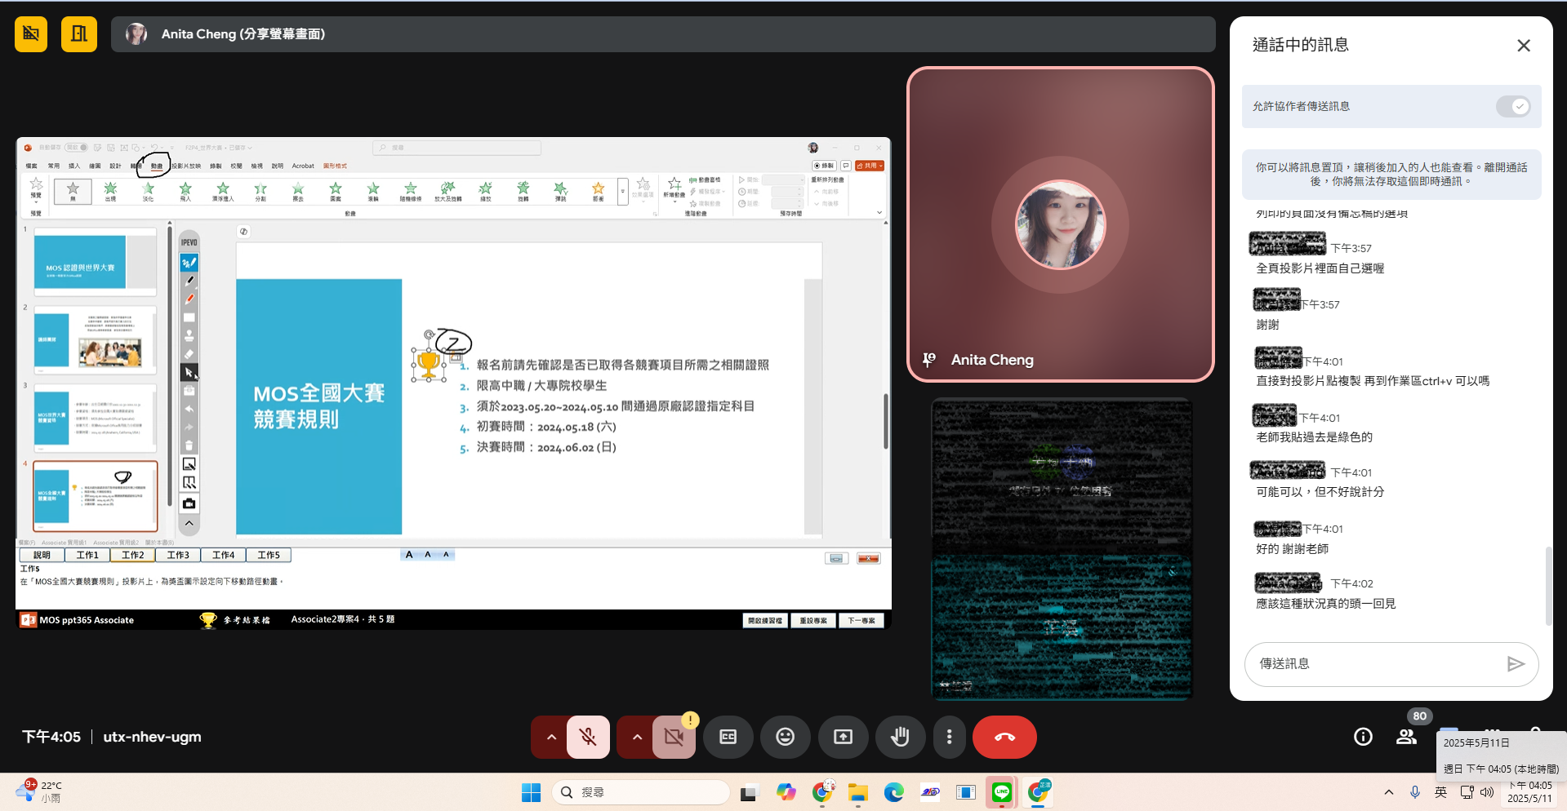Screen dimensions: 1567x811
Task: Expand the audio settings chevron
Action: [x=551, y=737]
